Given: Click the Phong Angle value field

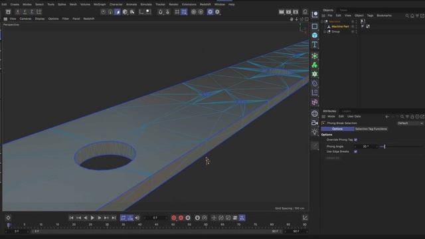Looking at the screenshot, I should pos(366,147).
